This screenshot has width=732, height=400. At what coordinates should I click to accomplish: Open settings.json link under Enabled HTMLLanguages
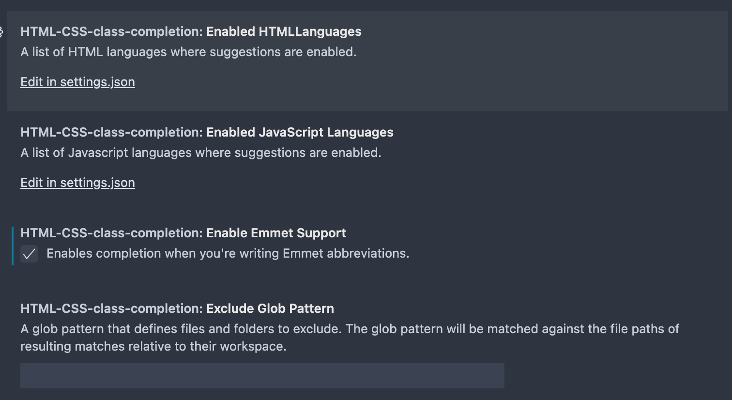77,82
